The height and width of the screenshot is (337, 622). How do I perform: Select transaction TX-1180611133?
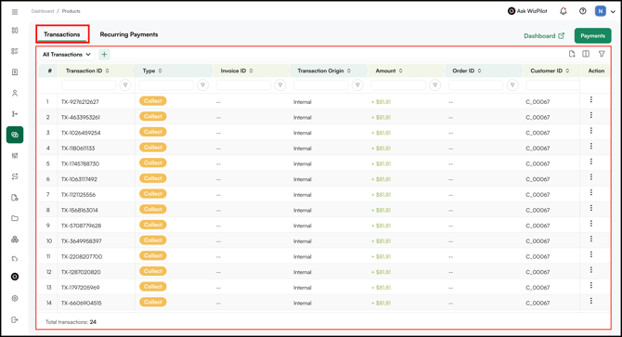click(78, 149)
